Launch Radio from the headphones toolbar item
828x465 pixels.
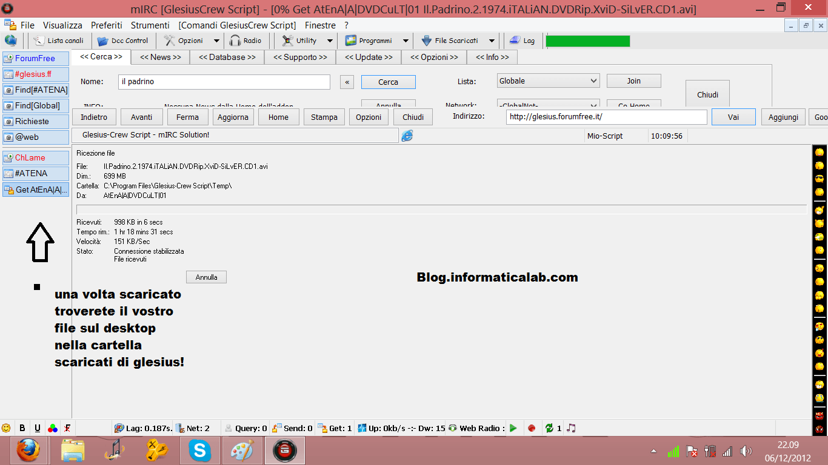(x=245, y=41)
